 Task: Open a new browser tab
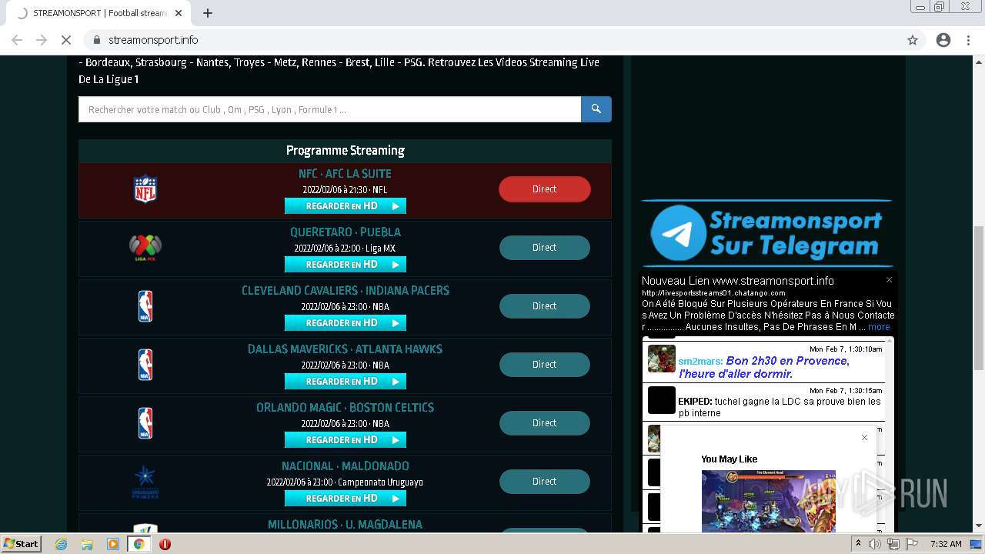click(207, 13)
